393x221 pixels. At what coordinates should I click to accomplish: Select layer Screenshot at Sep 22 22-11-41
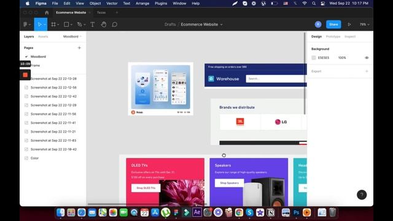[53, 123]
